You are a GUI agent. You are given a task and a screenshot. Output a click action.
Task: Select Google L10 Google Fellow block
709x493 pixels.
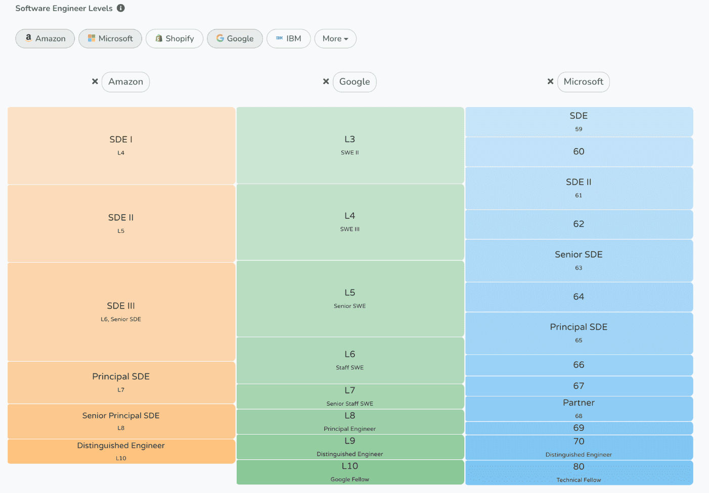point(350,472)
